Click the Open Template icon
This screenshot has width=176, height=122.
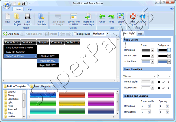(x=41, y=17)
